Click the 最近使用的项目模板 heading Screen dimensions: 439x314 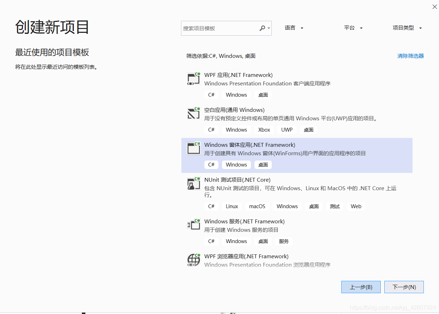[52, 53]
